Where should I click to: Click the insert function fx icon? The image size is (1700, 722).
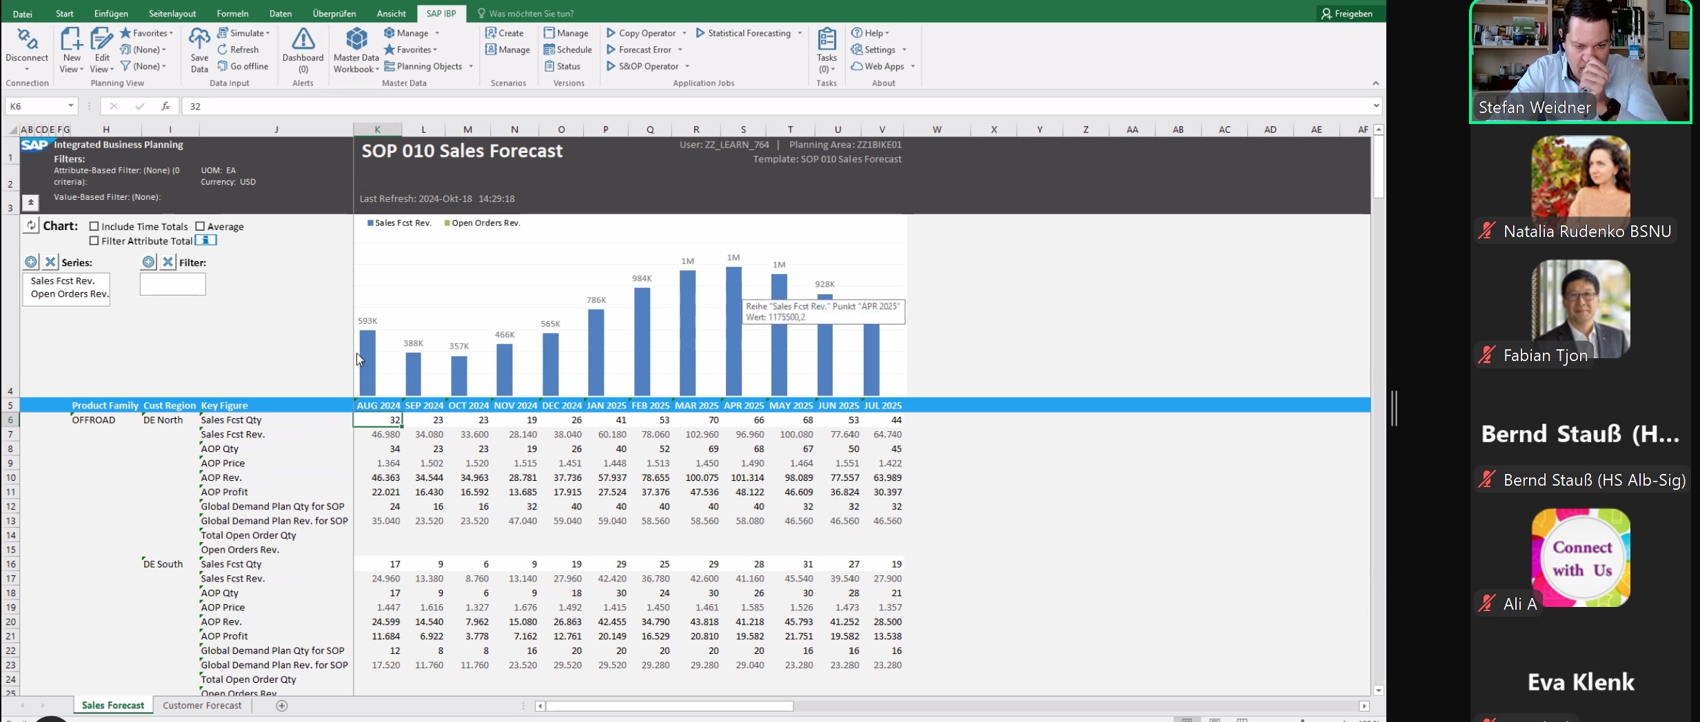pyautogui.click(x=165, y=106)
